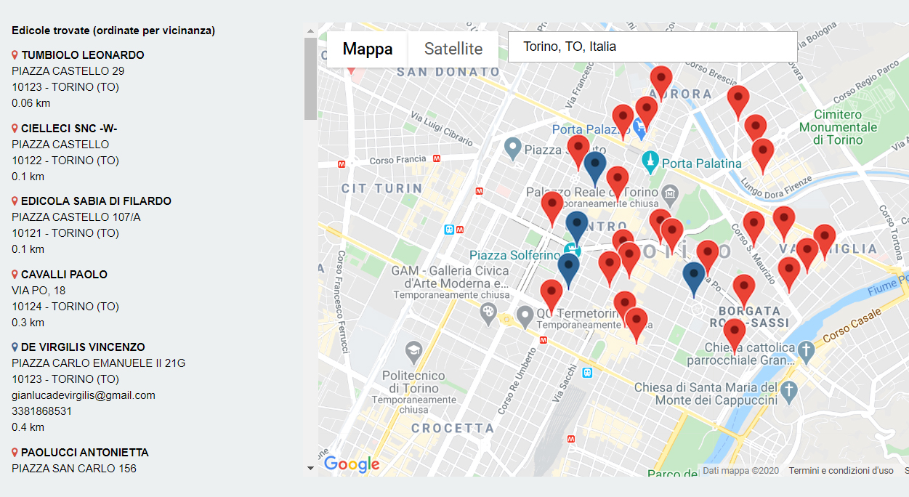The width and height of the screenshot is (909, 497).
Task: Click the Google logo on the map
Action: click(x=352, y=464)
